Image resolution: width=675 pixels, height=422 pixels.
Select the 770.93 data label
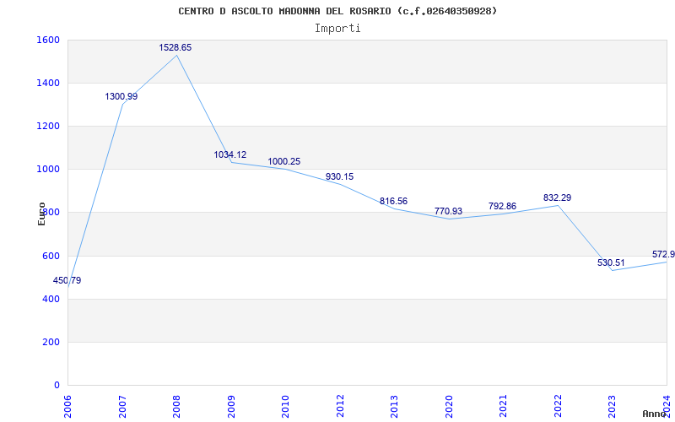(x=449, y=212)
